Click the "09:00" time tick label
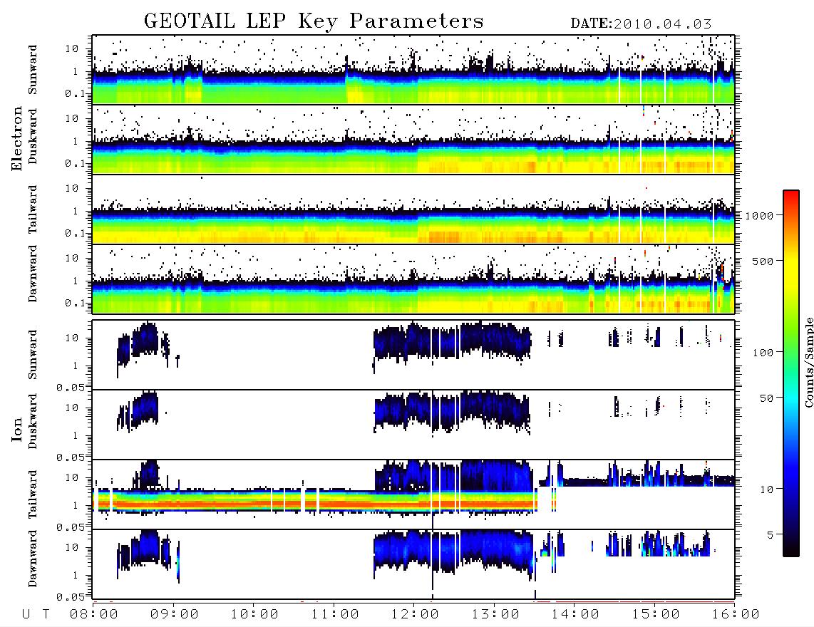The width and height of the screenshot is (814, 627). pyautogui.click(x=175, y=615)
